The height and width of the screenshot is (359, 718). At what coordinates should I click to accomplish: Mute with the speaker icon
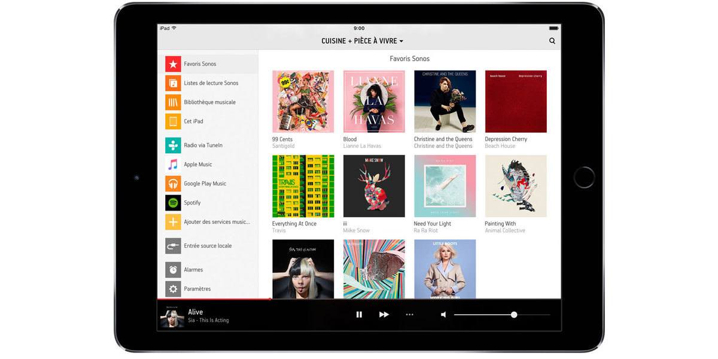pos(444,315)
